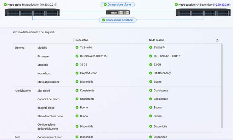Click the passive node Integrità disco check icon
233x140 pixels.
[151, 107]
